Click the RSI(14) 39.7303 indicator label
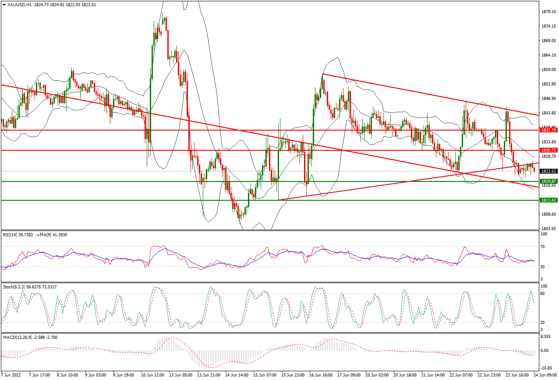 point(19,235)
